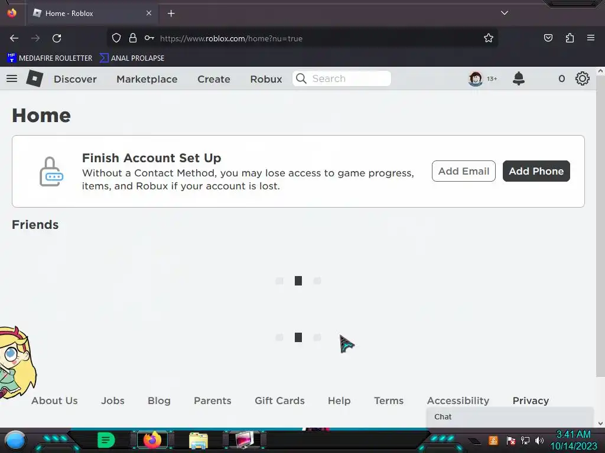Click the Firefox taskbar icon
The image size is (605, 453).
pos(152,440)
